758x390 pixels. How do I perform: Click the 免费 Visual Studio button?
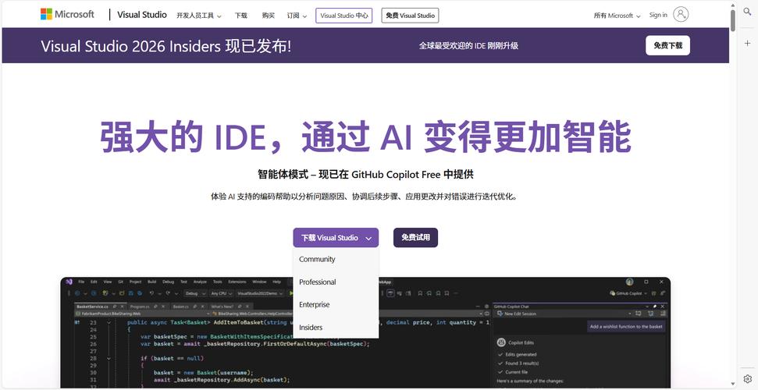tap(410, 16)
